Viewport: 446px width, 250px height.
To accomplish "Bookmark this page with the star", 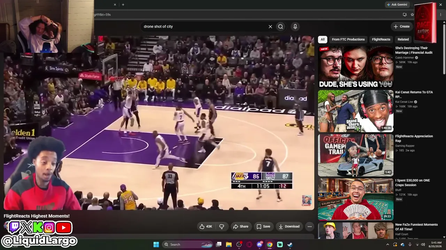I will coord(412,15).
